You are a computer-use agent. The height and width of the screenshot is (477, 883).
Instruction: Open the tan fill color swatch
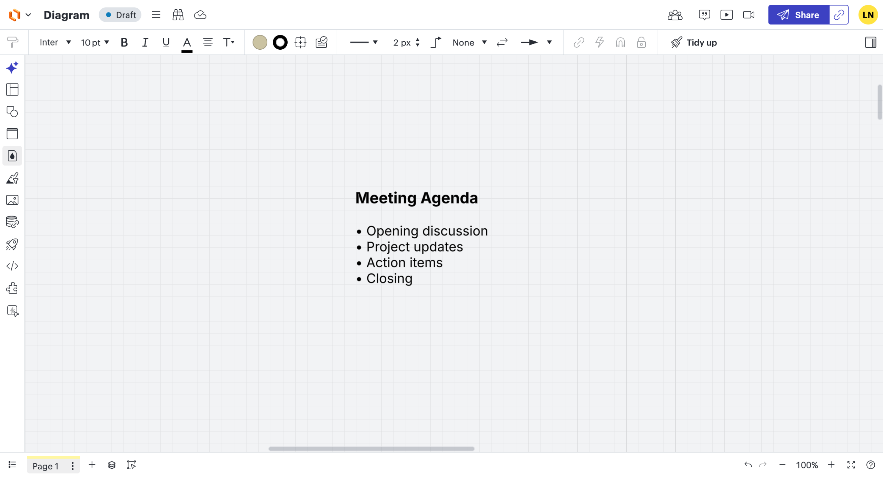[260, 42]
